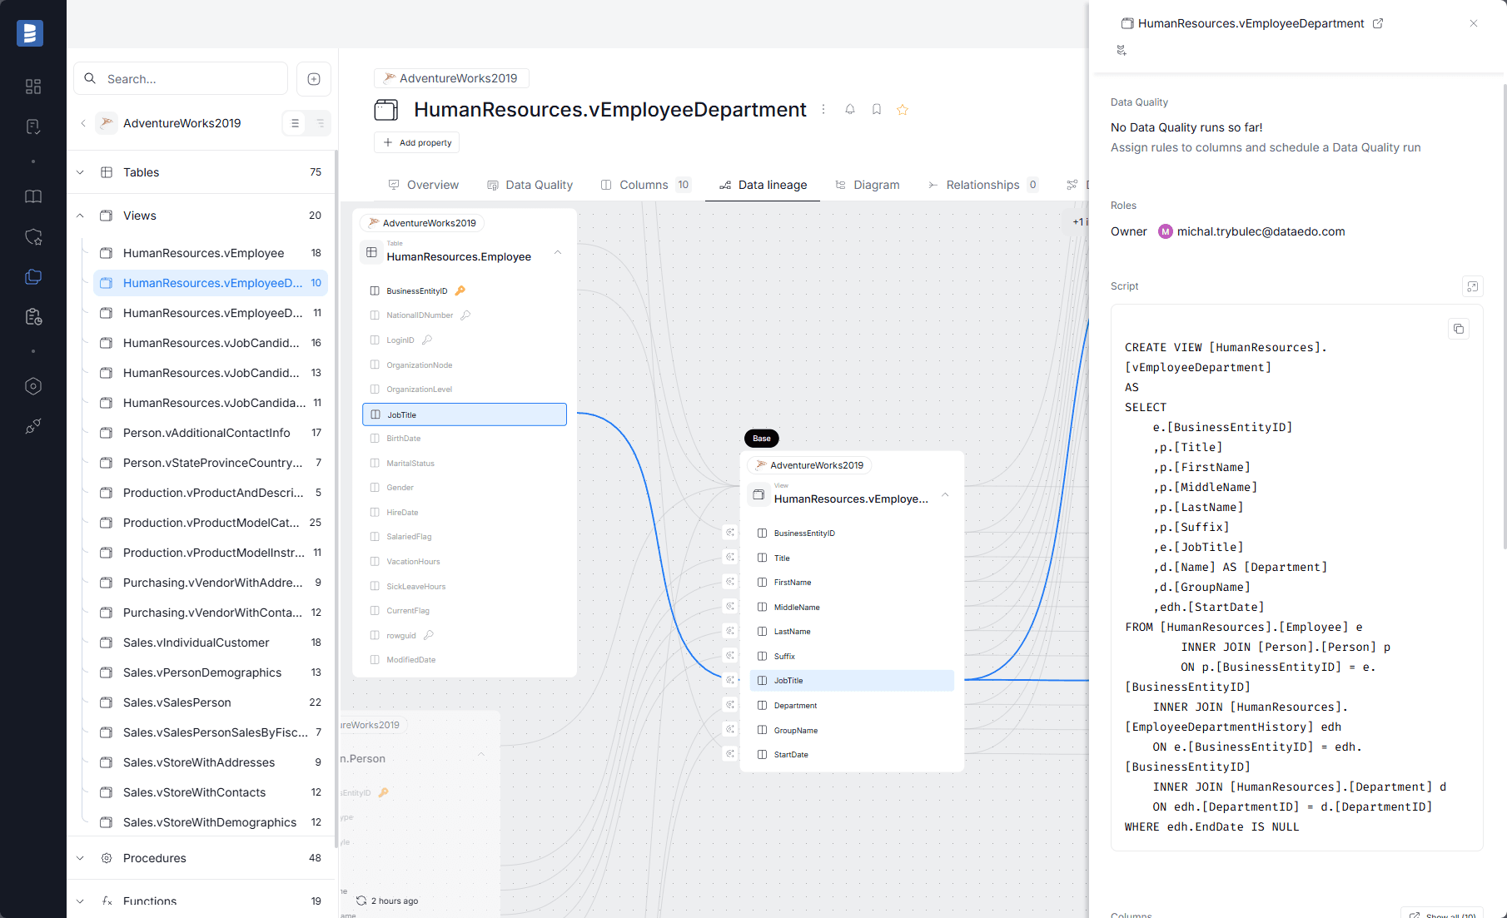
Task: Open the data catalog icon in sidebar
Action: click(x=33, y=277)
